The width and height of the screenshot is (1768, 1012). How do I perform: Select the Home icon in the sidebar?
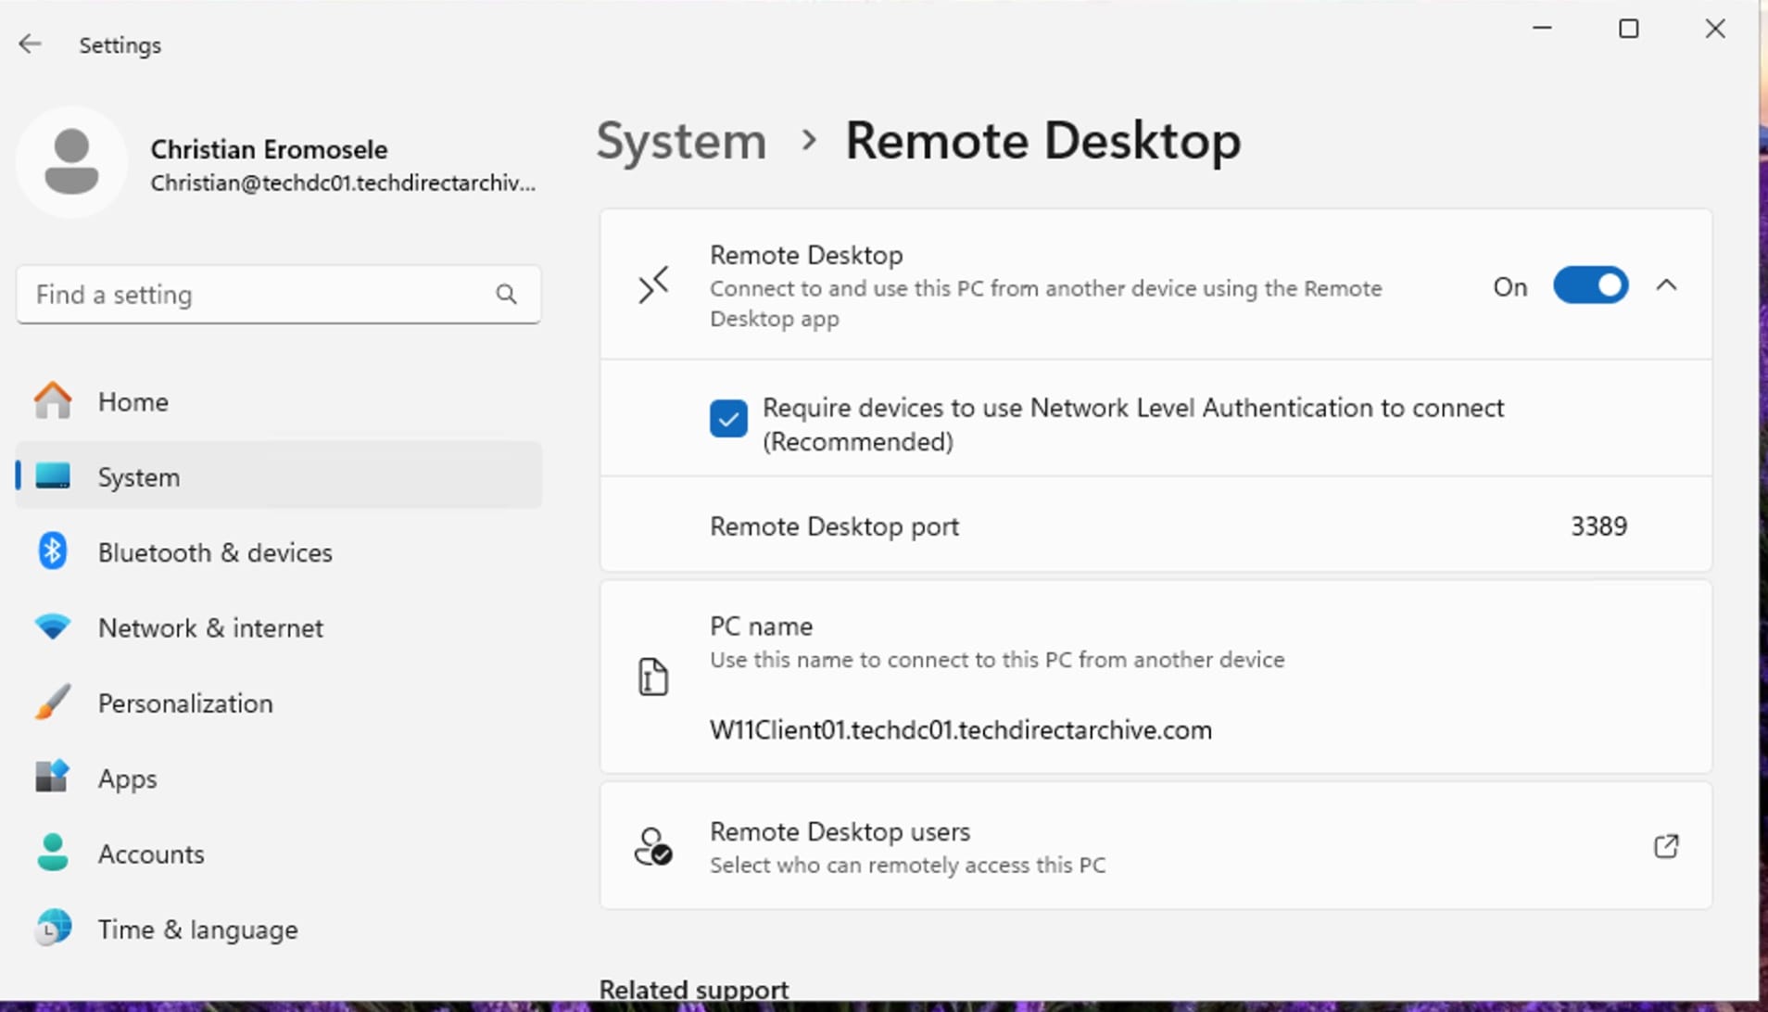[52, 401]
